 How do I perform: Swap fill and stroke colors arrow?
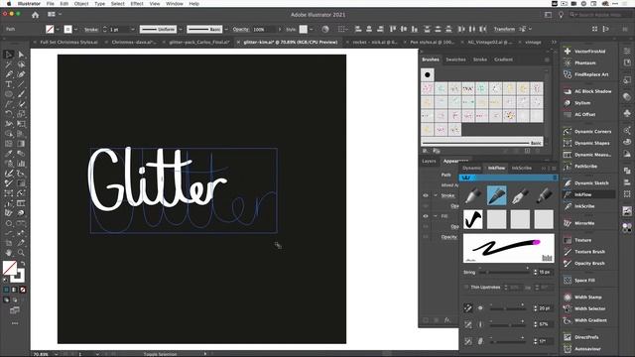coord(23,264)
